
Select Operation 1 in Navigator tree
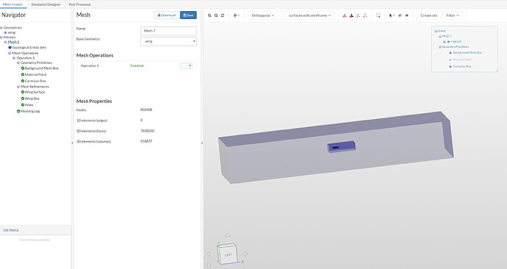coord(26,58)
